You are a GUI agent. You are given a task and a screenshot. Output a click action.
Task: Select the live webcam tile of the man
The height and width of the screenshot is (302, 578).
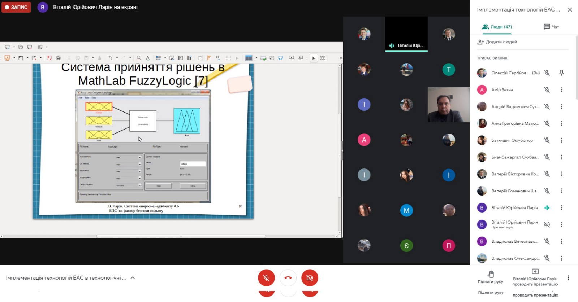pos(449,105)
